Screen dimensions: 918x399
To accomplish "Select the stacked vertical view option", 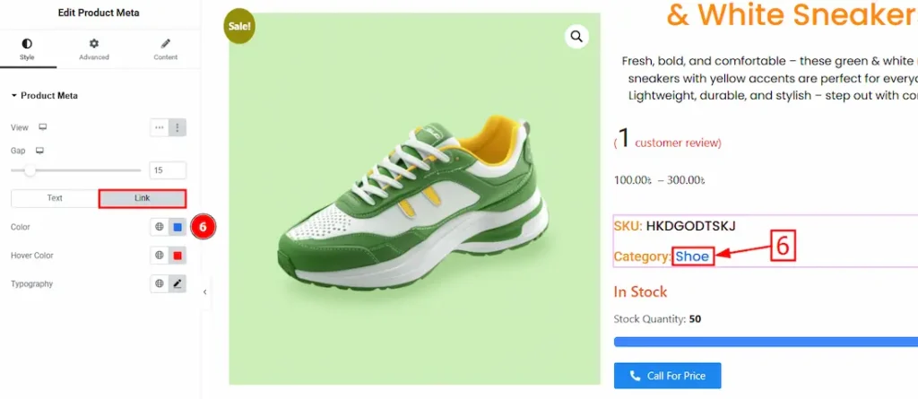I will coord(178,128).
